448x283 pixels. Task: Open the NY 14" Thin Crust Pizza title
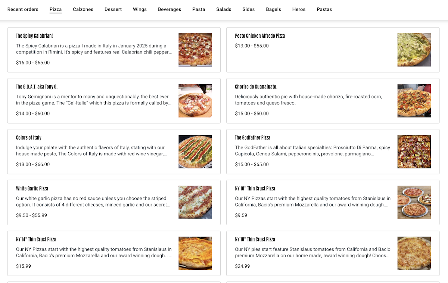(36, 239)
